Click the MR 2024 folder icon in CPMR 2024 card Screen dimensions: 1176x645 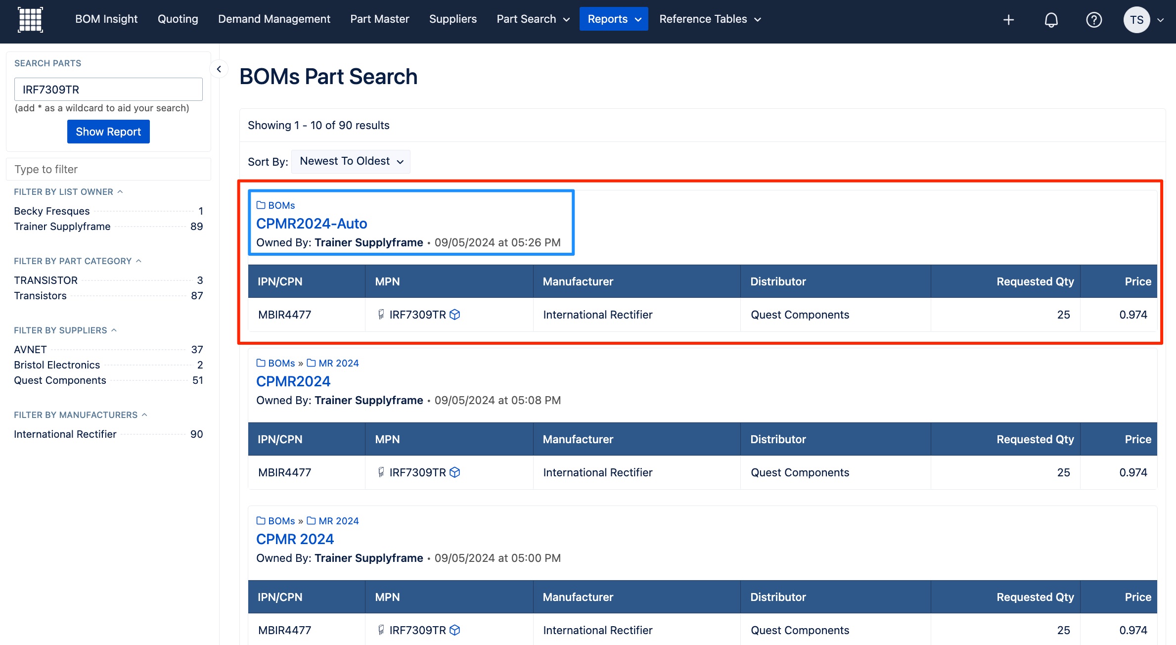tap(311, 521)
